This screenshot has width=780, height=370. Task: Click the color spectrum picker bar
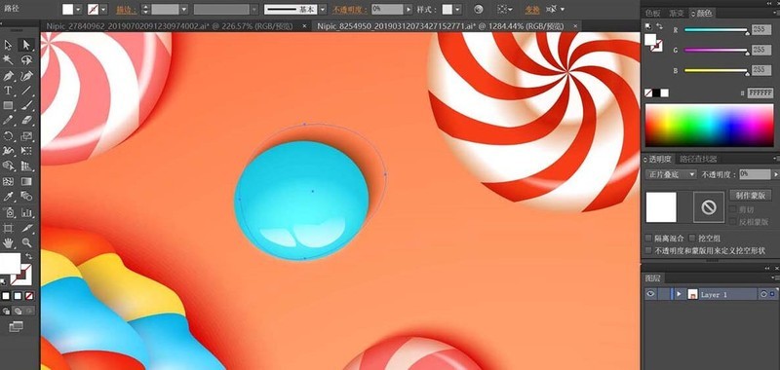[710, 126]
